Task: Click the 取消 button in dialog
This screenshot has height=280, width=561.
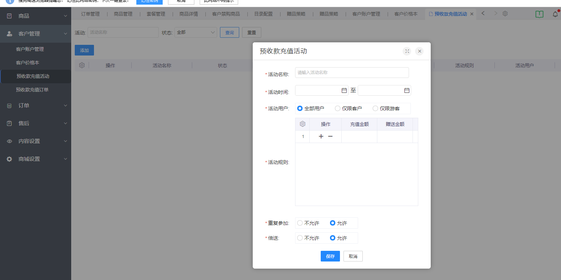Action: point(353,256)
